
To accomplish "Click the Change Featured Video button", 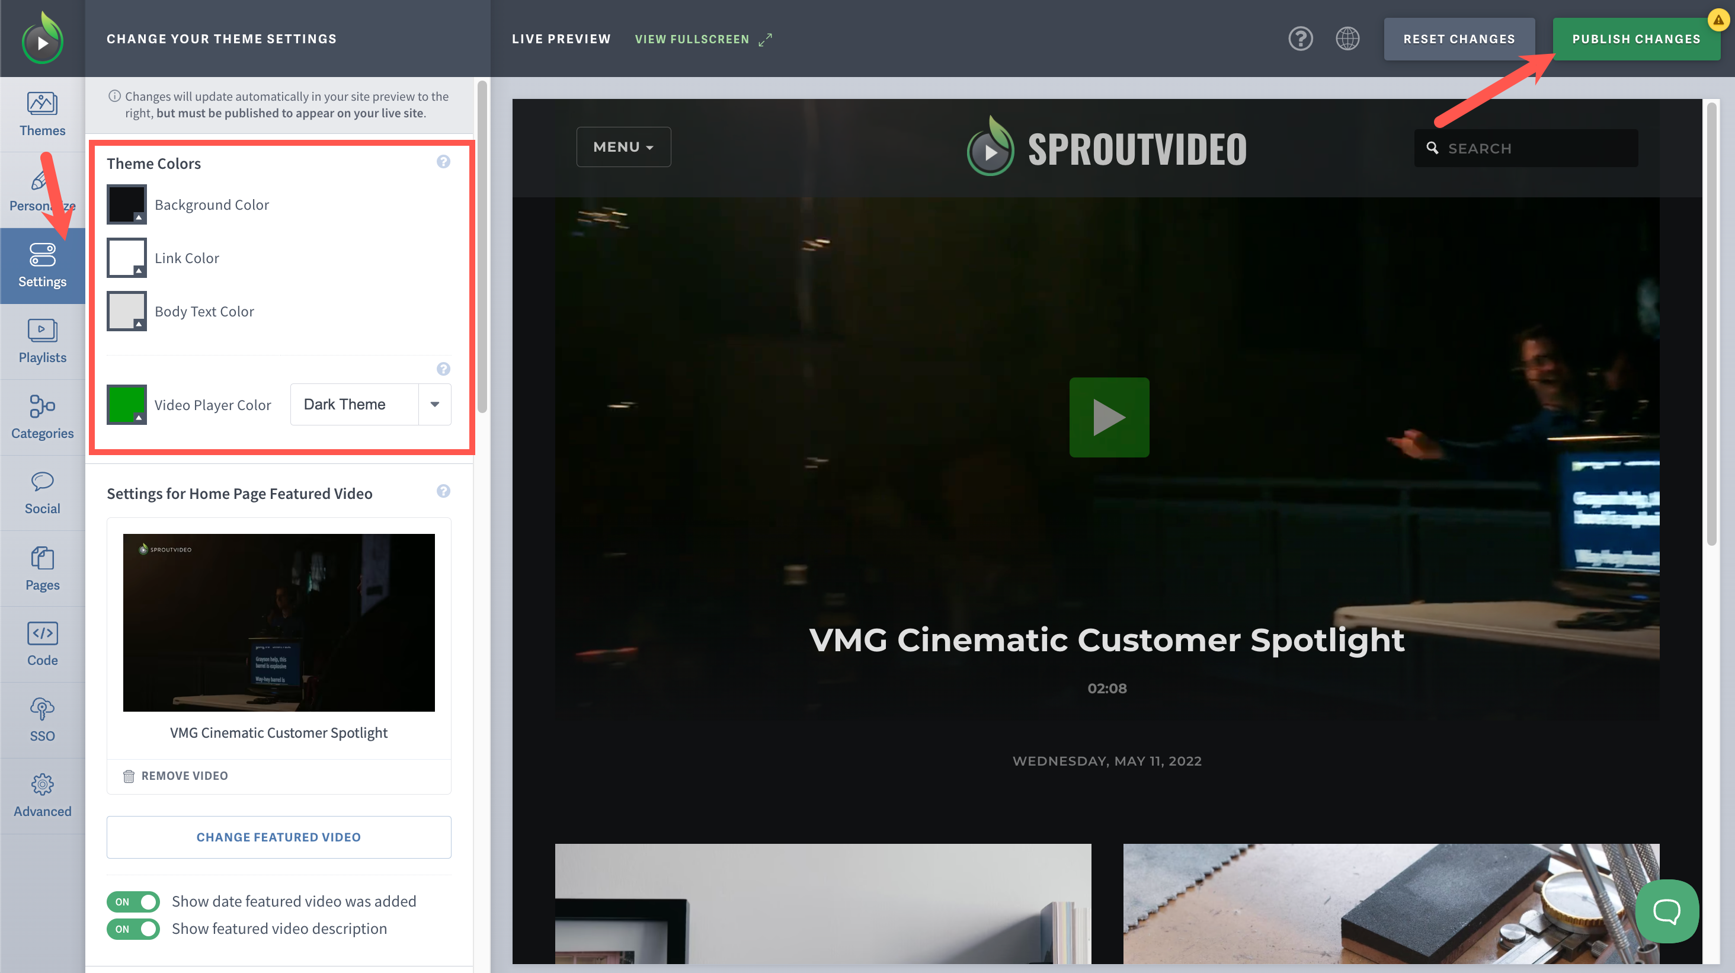I will click(278, 837).
